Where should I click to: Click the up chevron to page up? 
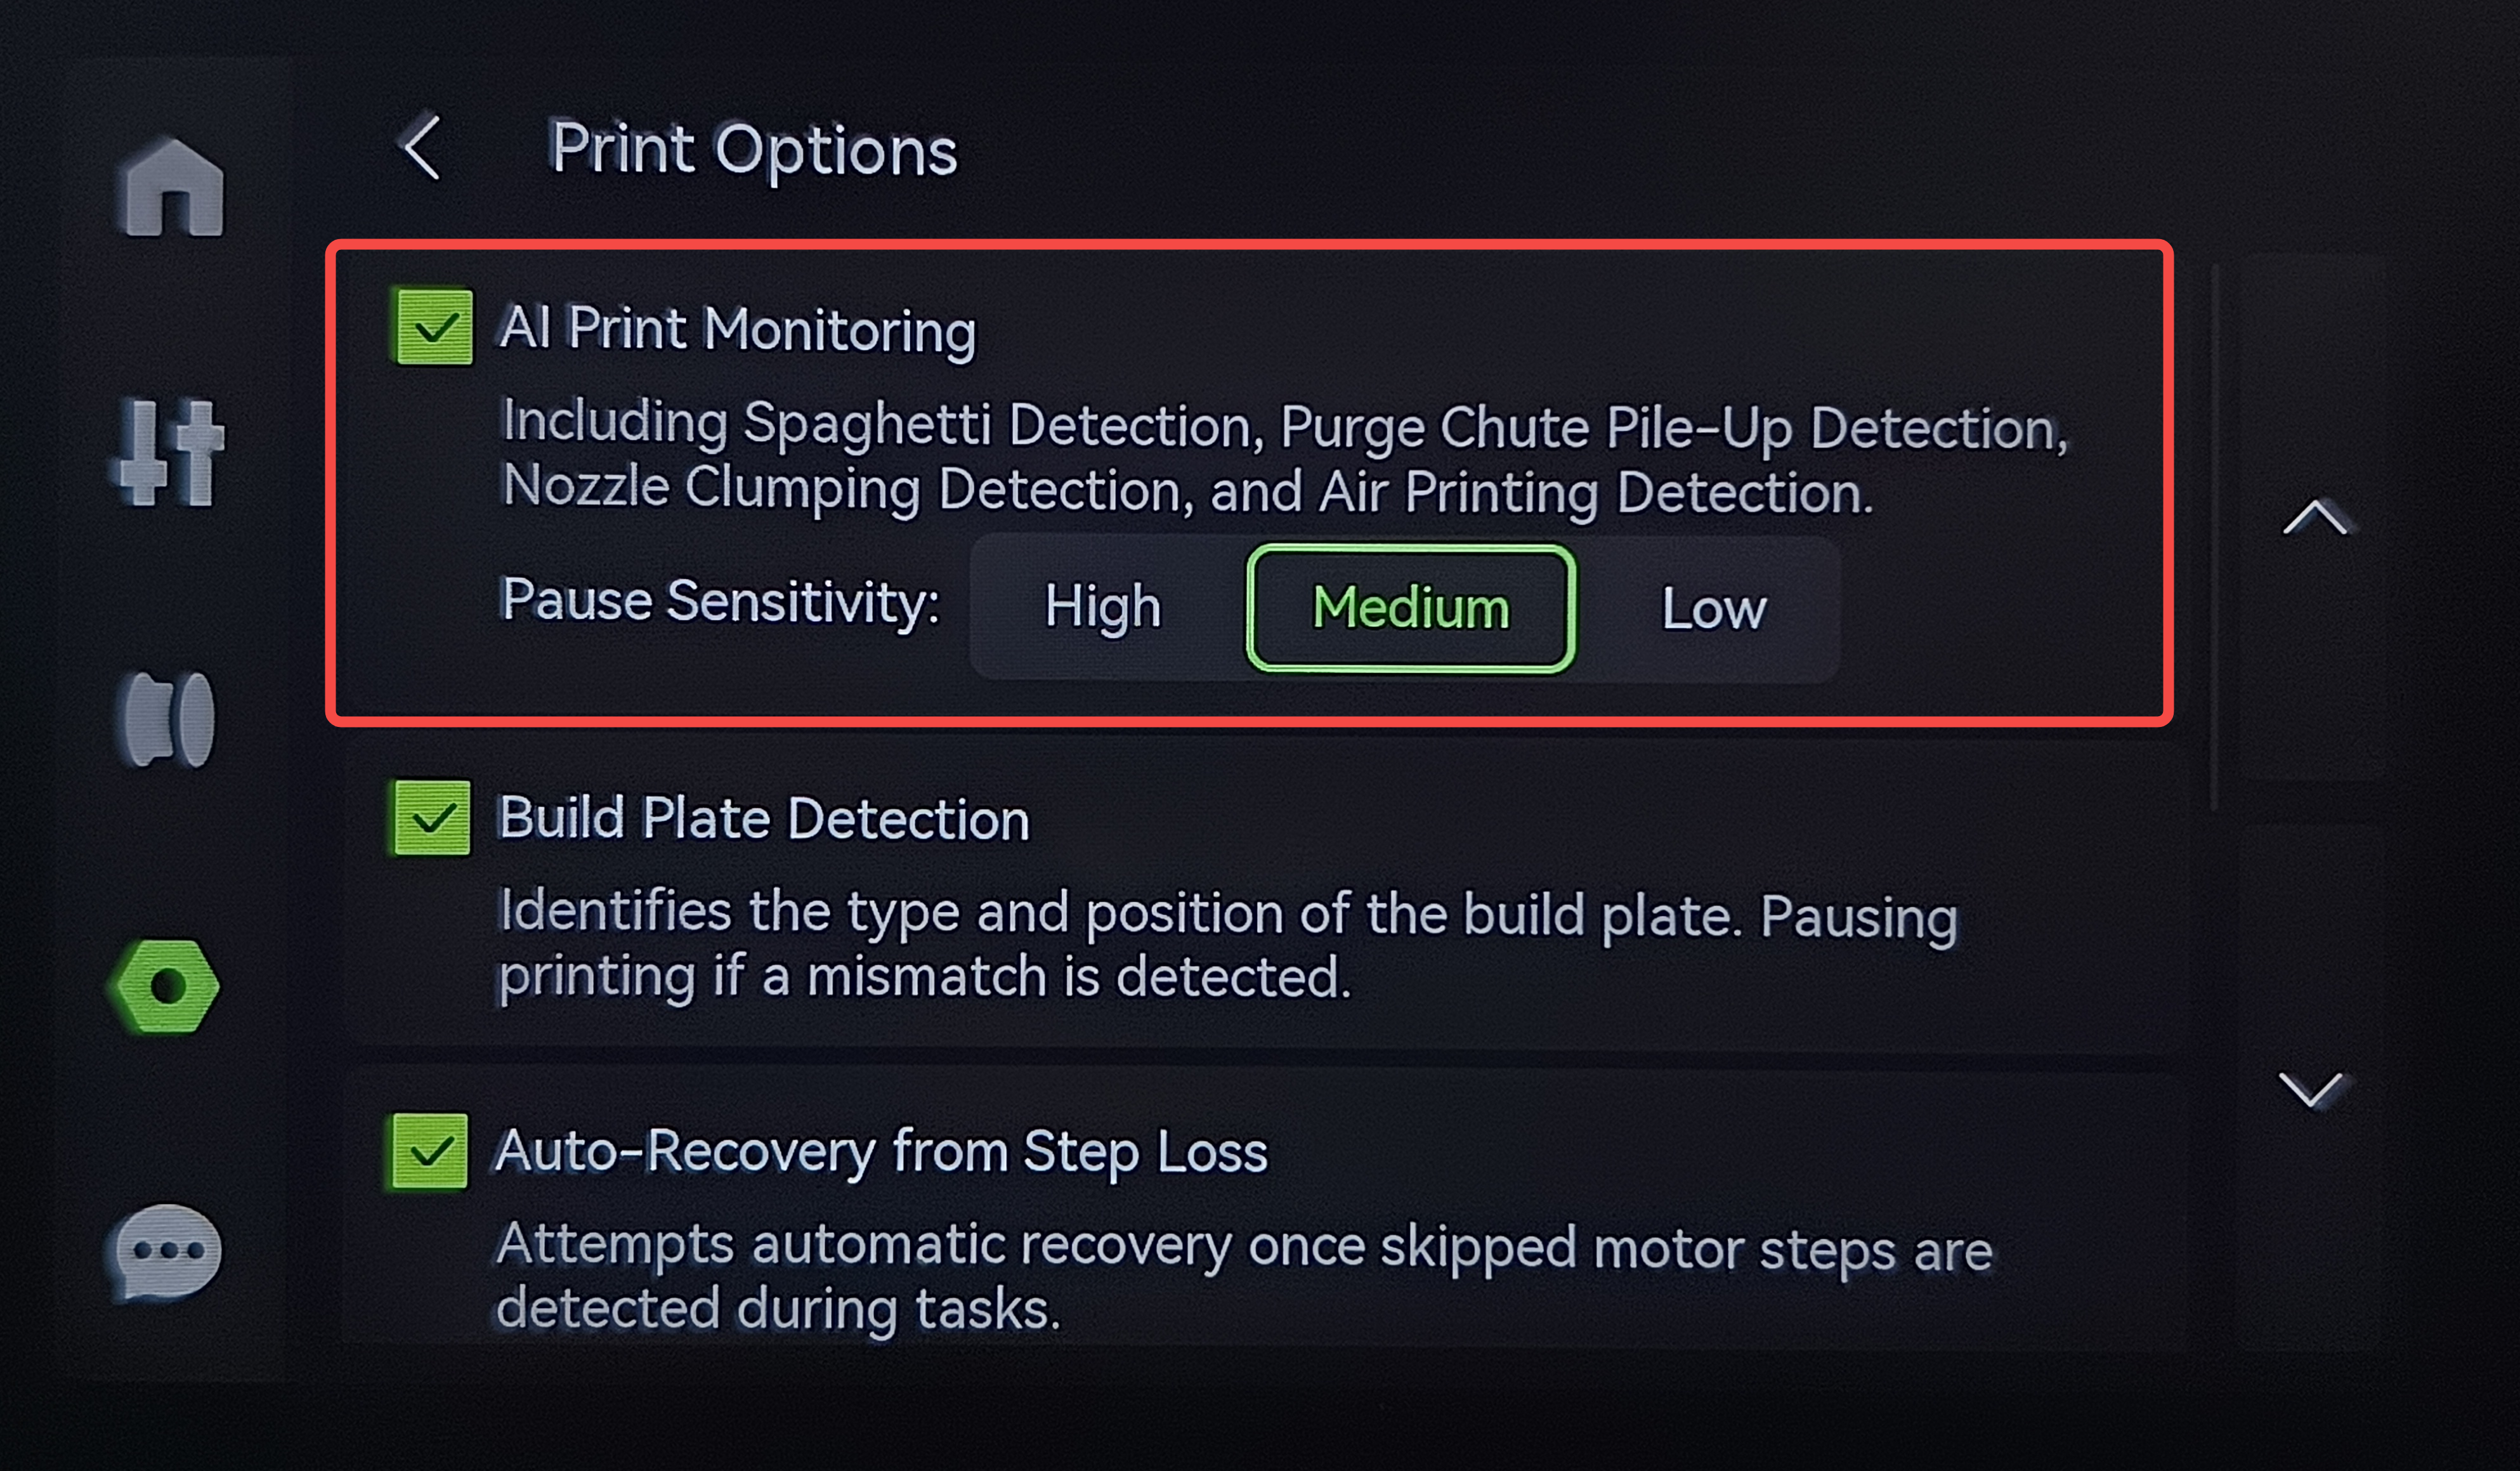pos(2314,517)
